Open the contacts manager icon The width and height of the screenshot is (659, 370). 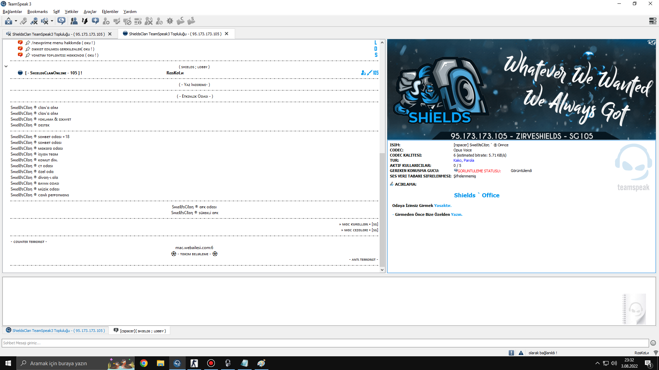pos(74,21)
